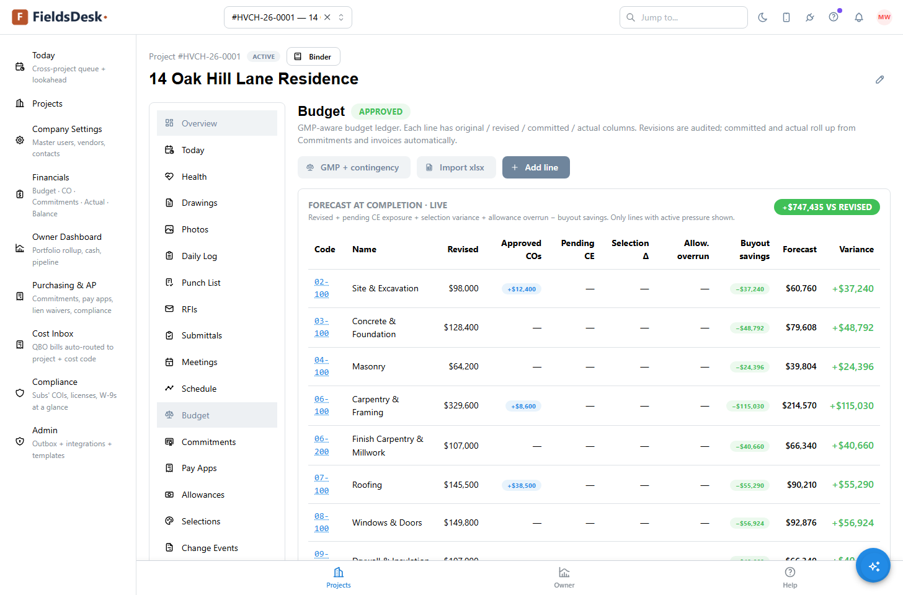Open Owner Dashboard in sidebar
This screenshot has width=903, height=595.
pos(68,249)
